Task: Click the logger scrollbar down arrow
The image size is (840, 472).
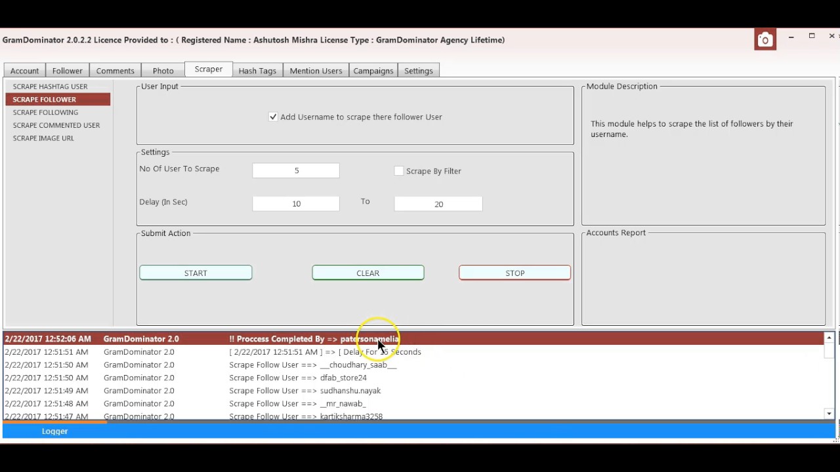Action: (829, 414)
